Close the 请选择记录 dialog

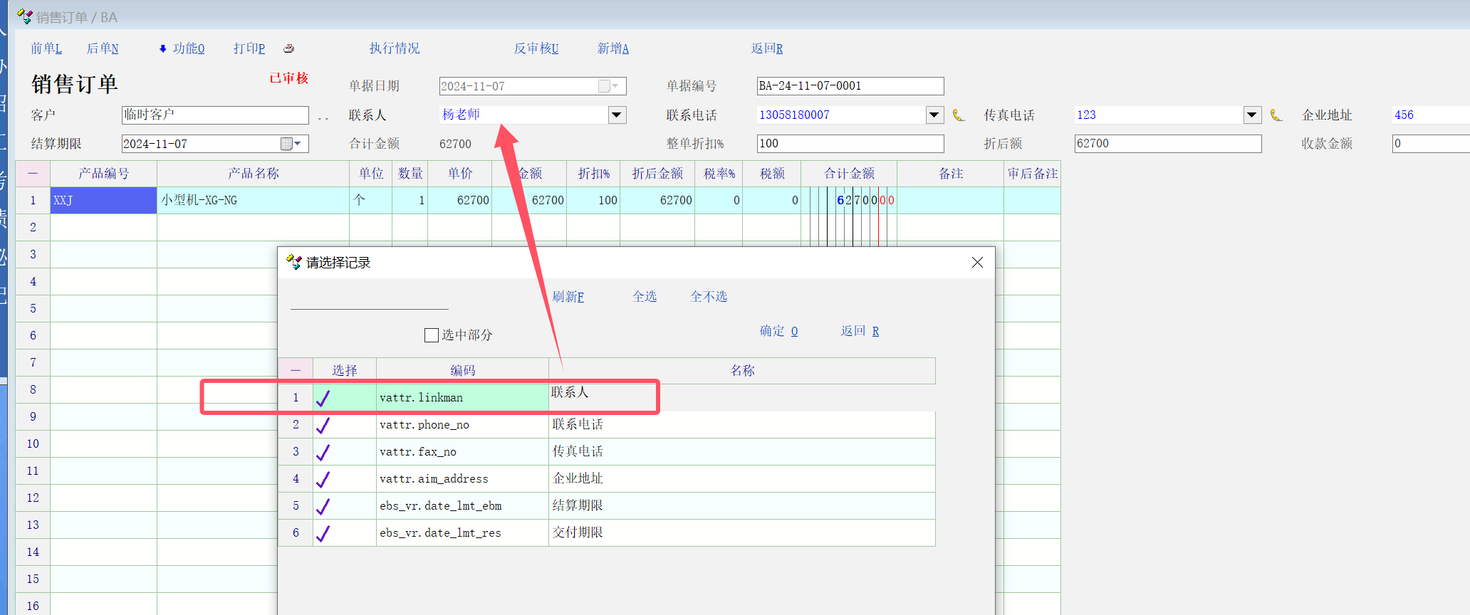pyautogui.click(x=977, y=263)
